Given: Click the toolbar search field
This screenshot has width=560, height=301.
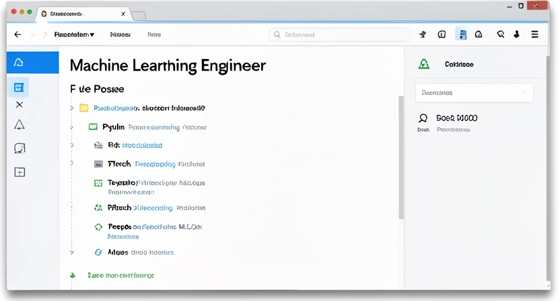Looking at the screenshot, I should [339, 34].
